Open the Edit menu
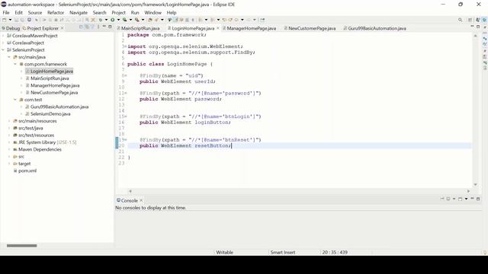 (18, 12)
